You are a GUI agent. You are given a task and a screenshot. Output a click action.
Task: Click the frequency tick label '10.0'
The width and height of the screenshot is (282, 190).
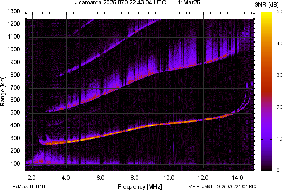[169, 178]
